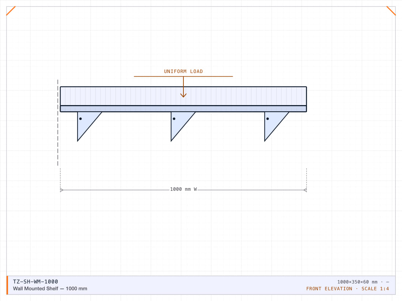Image resolution: width=402 pixels, height=301 pixels.
Task: Click the Wall Mounted Shelf — 1000 mm title
Action: (x=50, y=289)
